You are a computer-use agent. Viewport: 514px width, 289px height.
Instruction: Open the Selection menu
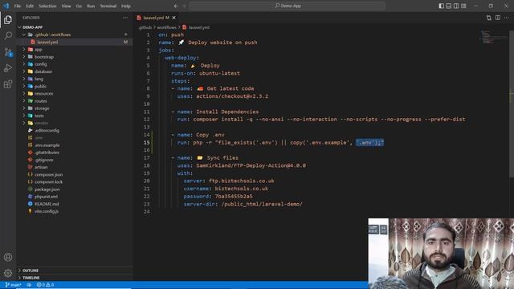pyautogui.click(x=47, y=6)
